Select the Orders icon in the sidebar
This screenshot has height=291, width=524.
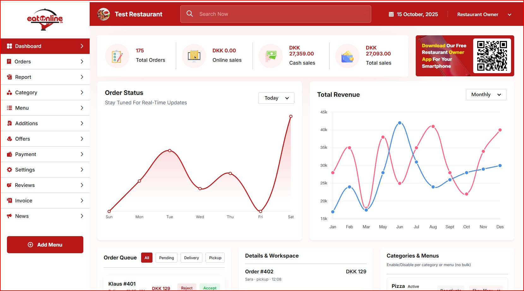point(9,61)
